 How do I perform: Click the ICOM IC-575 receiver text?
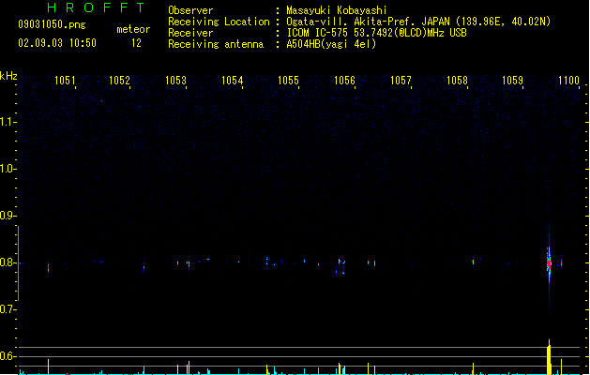pos(376,33)
